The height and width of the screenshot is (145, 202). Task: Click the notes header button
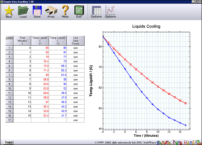pos(9,38)
